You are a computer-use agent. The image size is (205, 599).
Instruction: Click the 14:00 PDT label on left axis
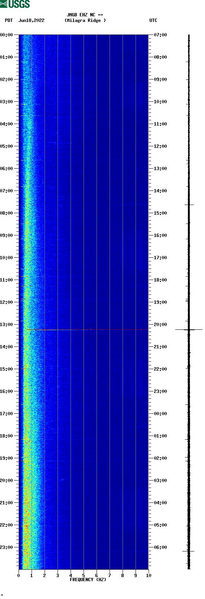[x=7, y=347]
